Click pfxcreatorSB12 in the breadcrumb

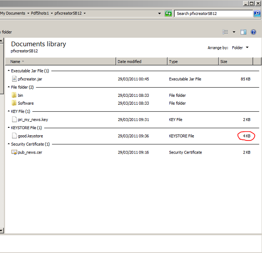tap(68, 13)
